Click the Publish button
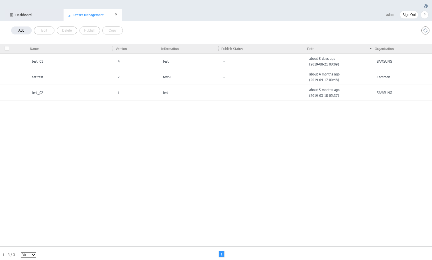Viewport: 432px width, 260px height. [x=89, y=30]
